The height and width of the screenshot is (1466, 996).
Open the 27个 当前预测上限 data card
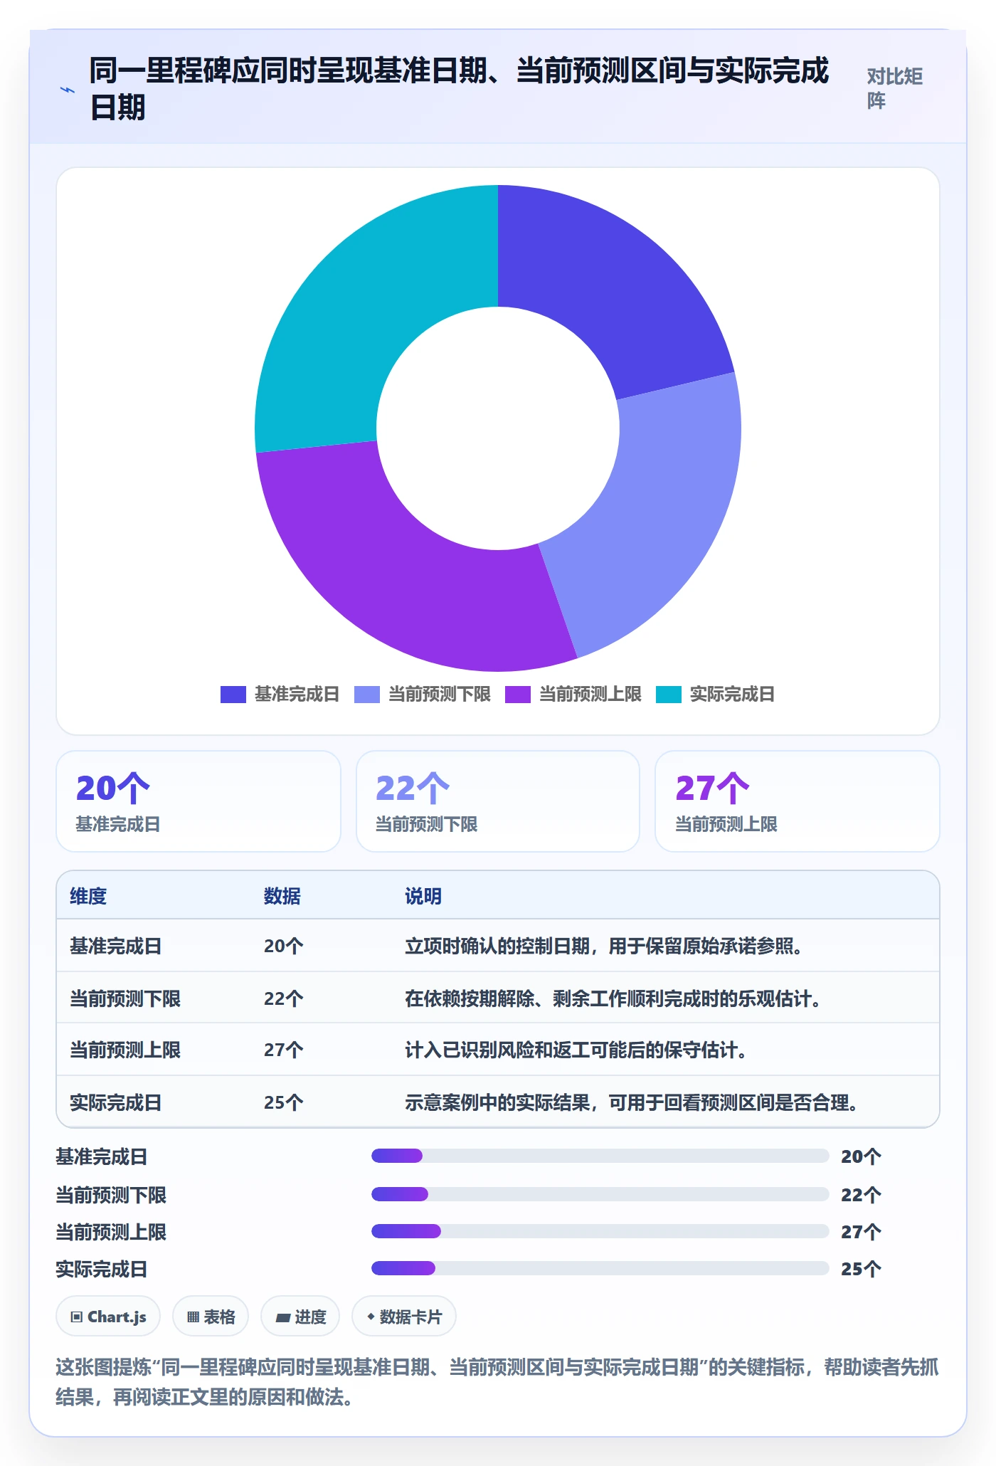(x=798, y=801)
